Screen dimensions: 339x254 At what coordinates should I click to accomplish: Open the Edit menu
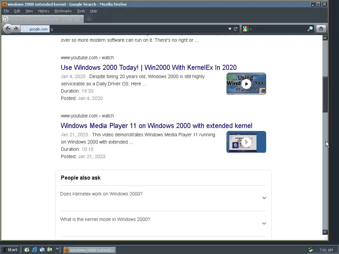(x=17, y=11)
